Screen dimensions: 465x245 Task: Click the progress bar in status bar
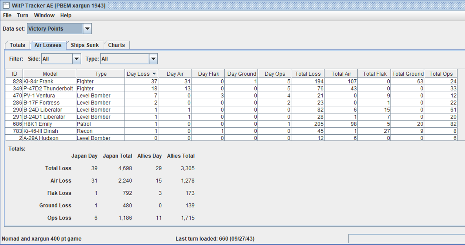tap(406, 239)
